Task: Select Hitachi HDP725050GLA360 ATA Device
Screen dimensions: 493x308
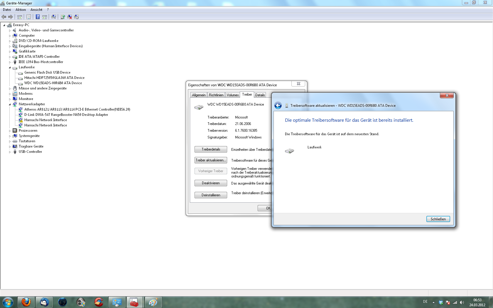Action: click(54, 78)
